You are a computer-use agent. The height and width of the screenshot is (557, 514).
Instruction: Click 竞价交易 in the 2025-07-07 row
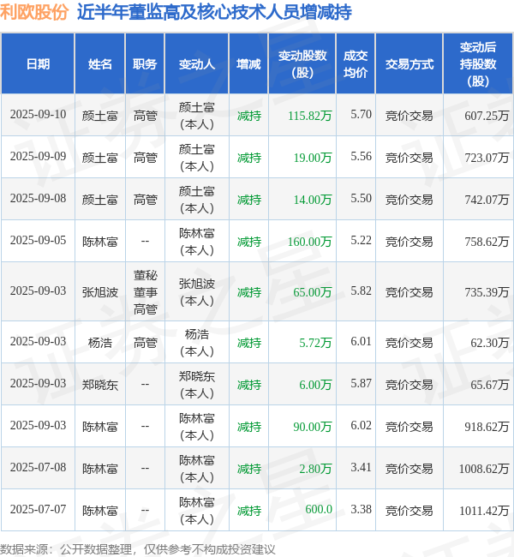[x=409, y=510]
